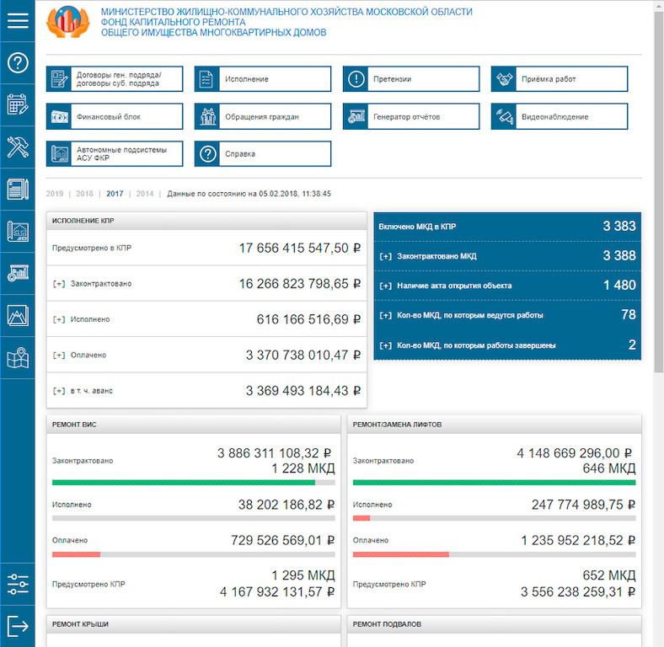The height and width of the screenshot is (647, 664).
Task: Select the hammer and wrench tools icon
Action: (x=17, y=147)
